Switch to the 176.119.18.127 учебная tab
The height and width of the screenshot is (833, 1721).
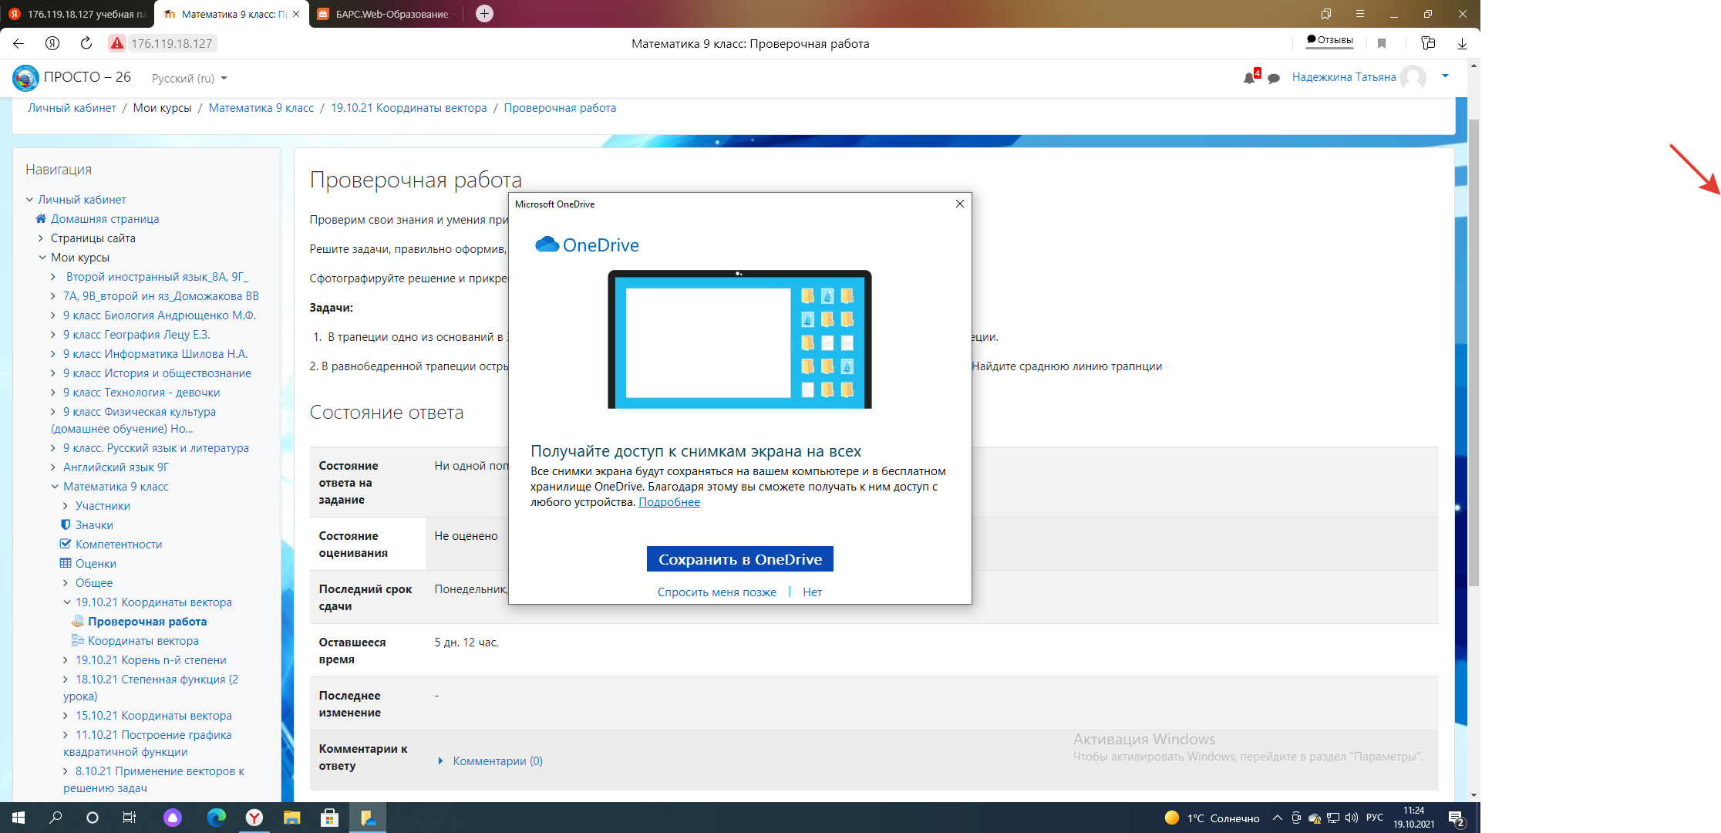[77, 14]
